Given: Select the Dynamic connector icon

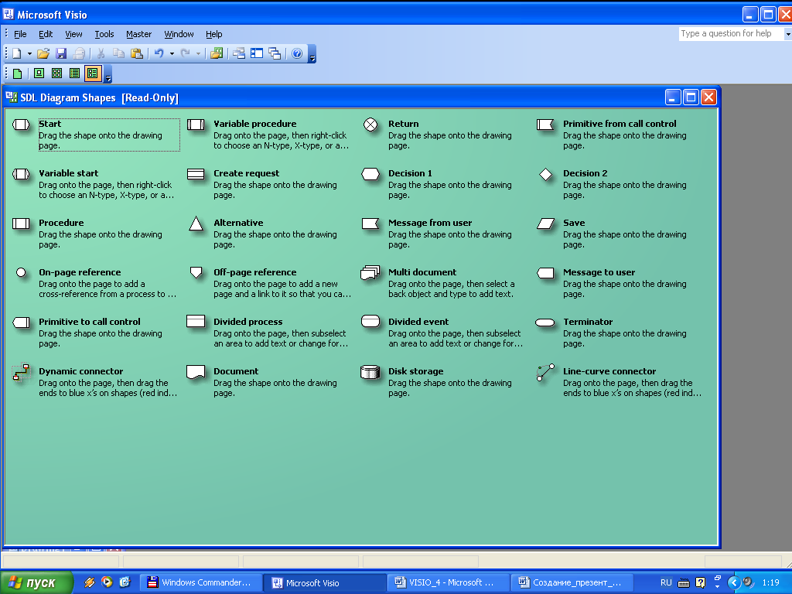Looking at the screenshot, I should pyautogui.click(x=21, y=373).
